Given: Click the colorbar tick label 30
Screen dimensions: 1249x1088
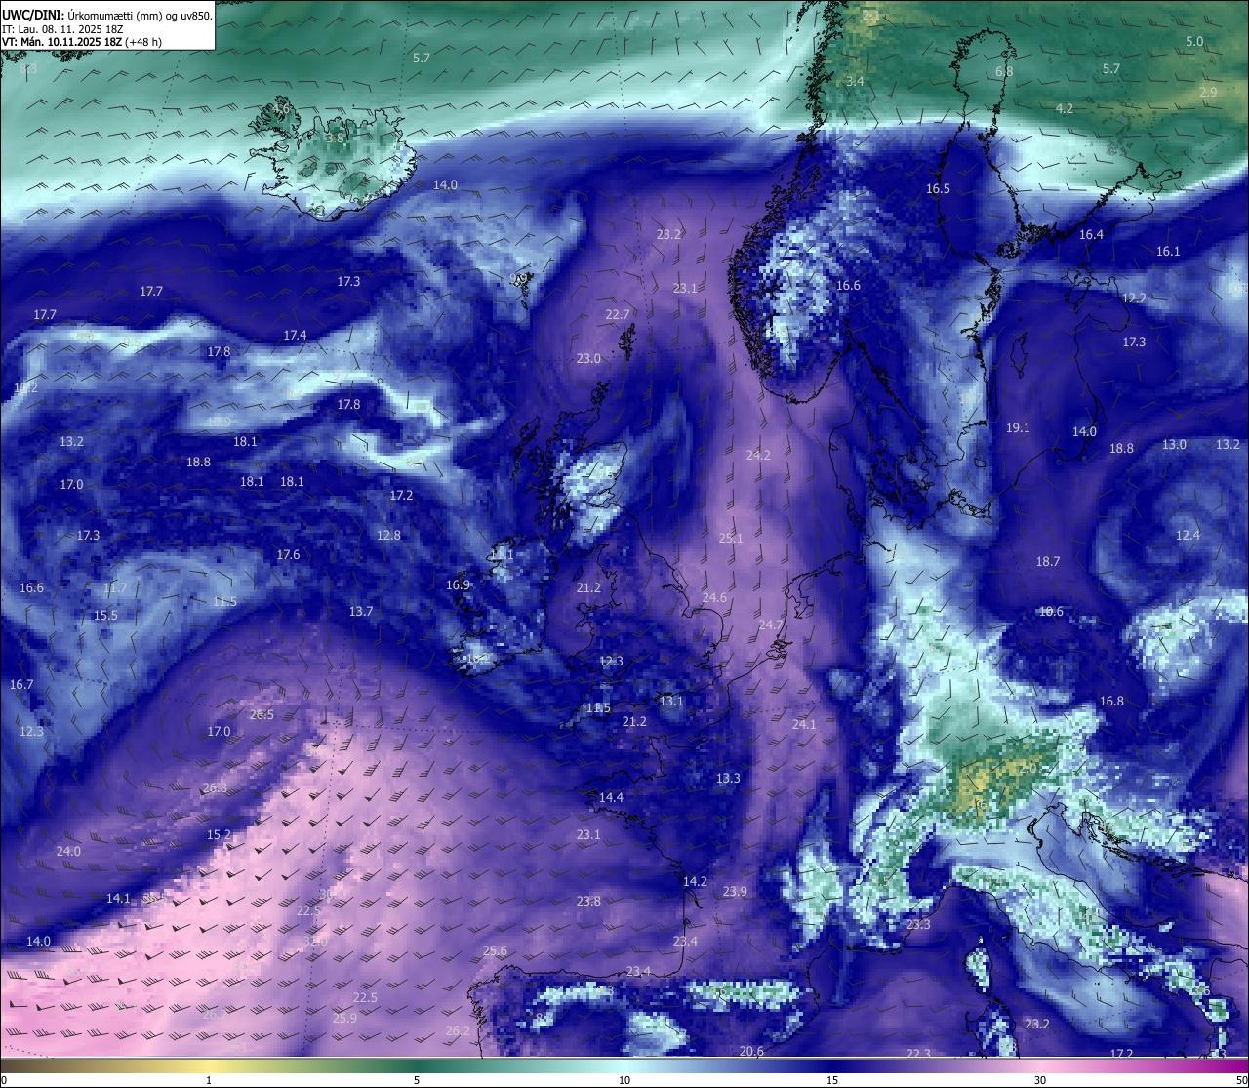Looking at the screenshot, I should coord(1040,1080).
